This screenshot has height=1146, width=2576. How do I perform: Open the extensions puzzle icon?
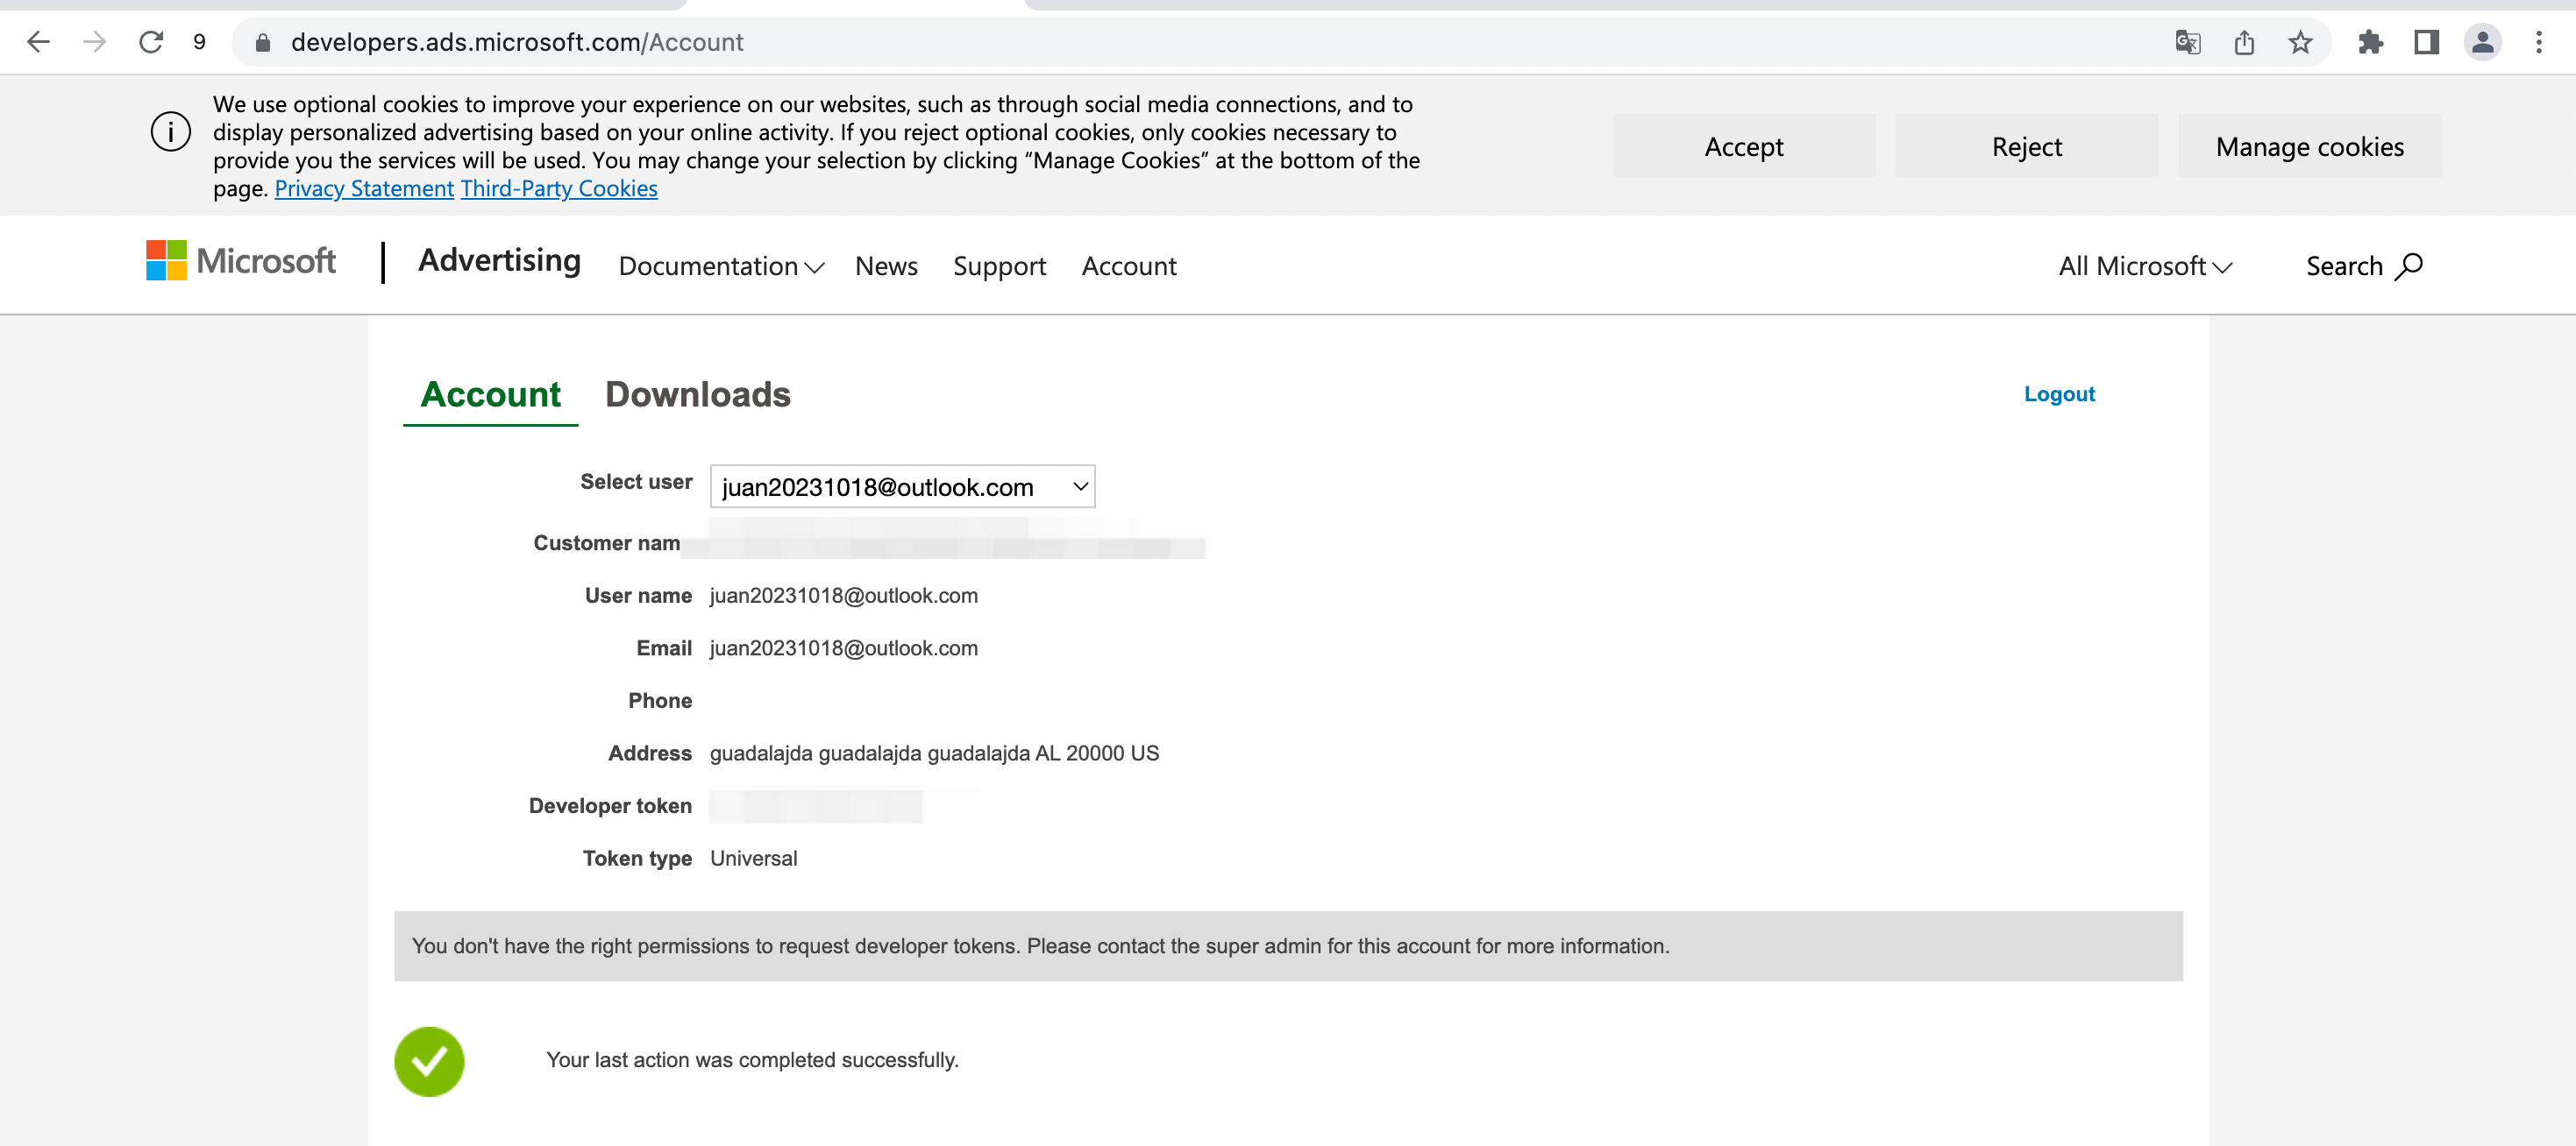[x=2370, y=42]
